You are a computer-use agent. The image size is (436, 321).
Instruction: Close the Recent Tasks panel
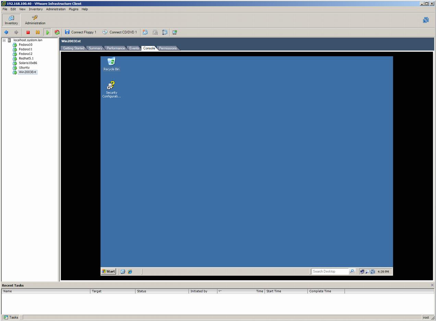coord(432,285)
